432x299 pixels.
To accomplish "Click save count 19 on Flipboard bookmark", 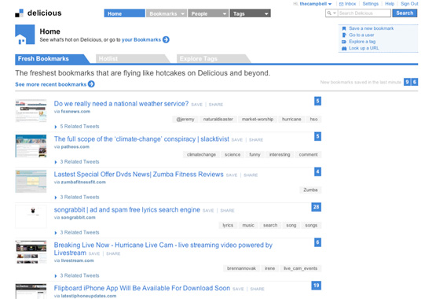I will [317, 286].
